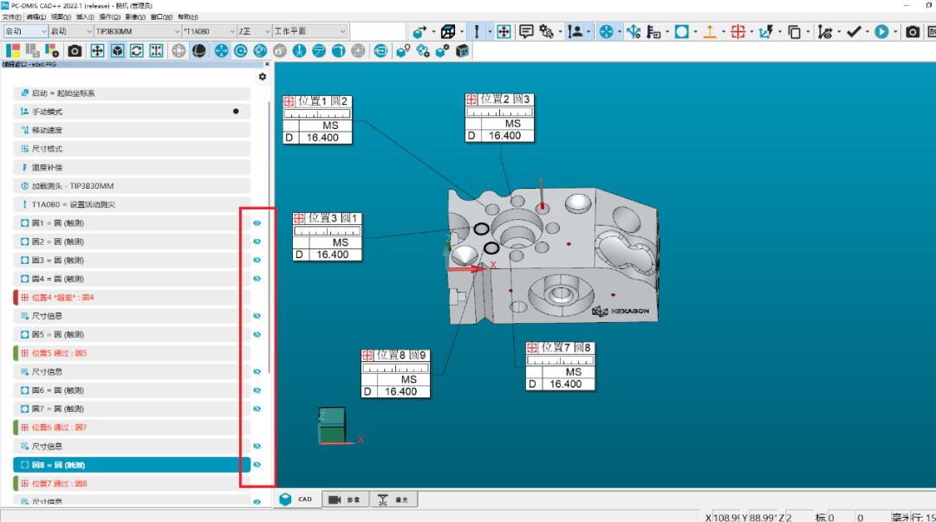Expand arrow beside the orange arrow icon
This screenshot has height=522, width=936.
pos(723,32)
